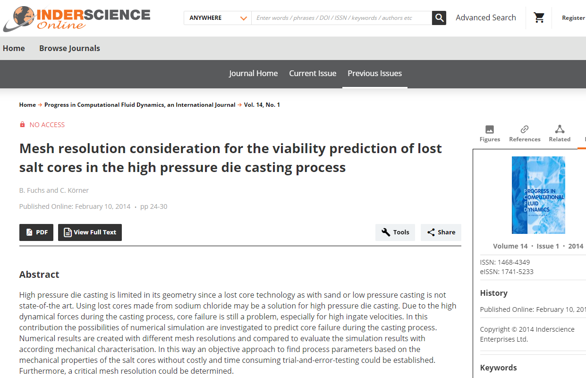Click View Full Text button

(90, 232)
